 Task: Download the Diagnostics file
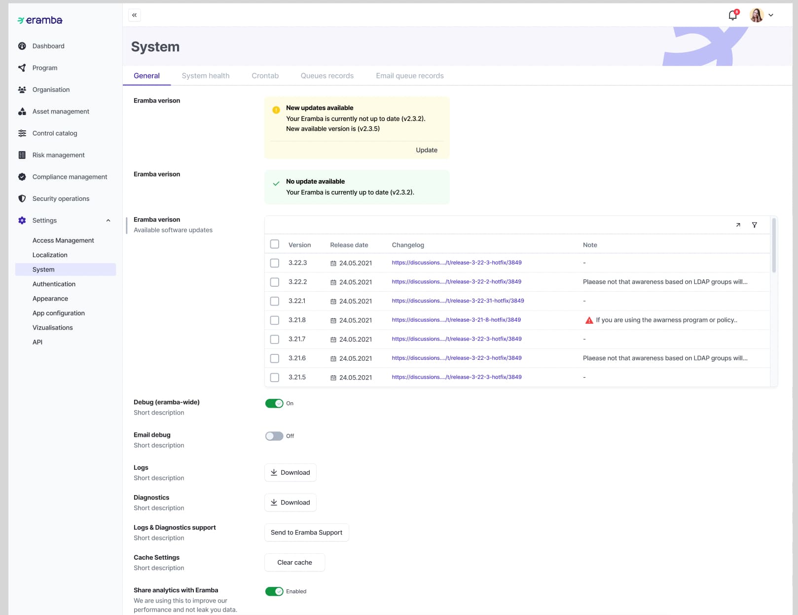(x=290, y=502)
